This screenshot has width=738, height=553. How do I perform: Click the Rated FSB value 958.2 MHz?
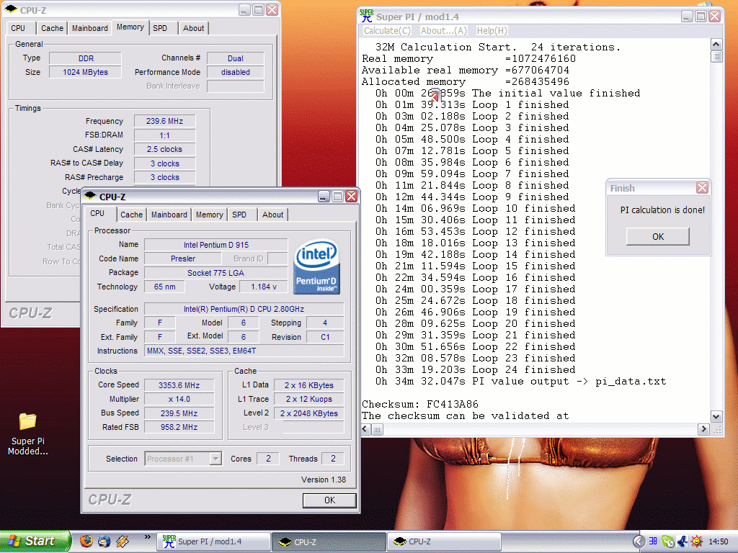pos(179,427)
